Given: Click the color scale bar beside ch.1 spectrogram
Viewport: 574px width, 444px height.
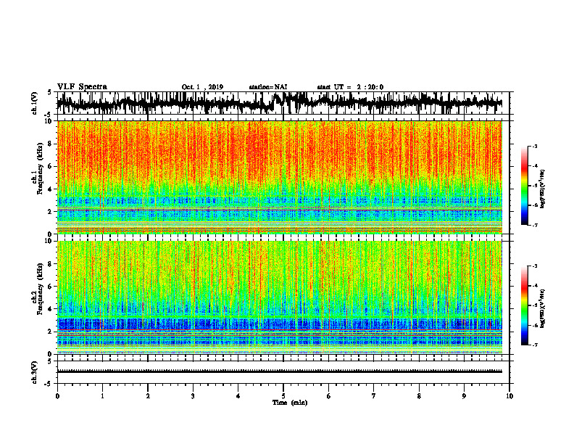Looking at the screenshot, I should pyautogui.click(x=524, y=186).
